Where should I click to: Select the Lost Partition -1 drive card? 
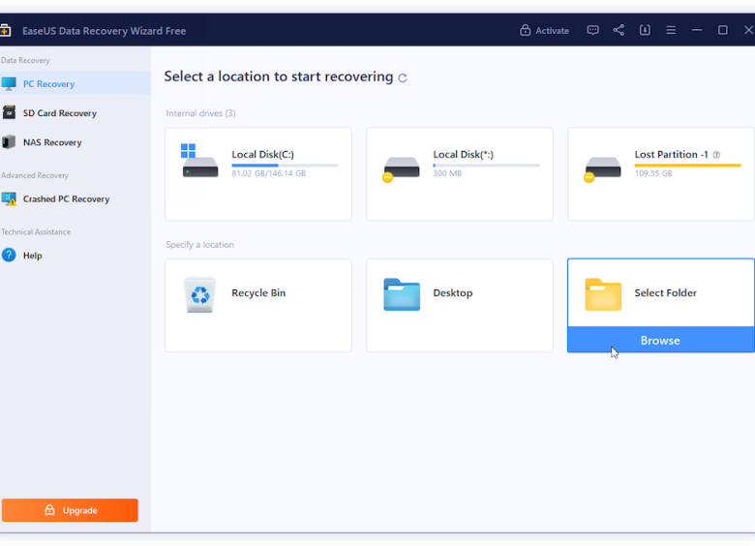coord(661,174)
